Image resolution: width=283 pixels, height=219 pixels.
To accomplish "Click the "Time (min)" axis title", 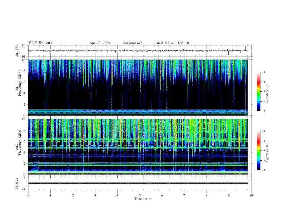I will (x=143, y=199).
